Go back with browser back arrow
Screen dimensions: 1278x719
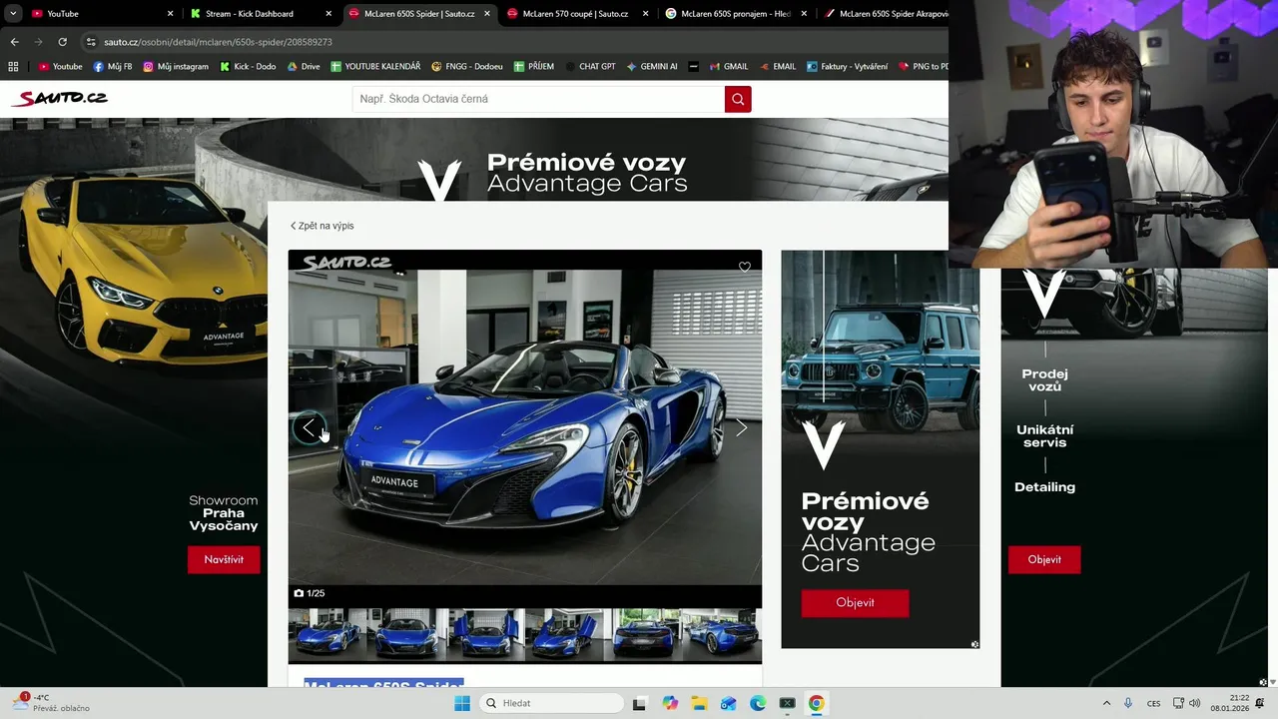click(x=14, y=42)
